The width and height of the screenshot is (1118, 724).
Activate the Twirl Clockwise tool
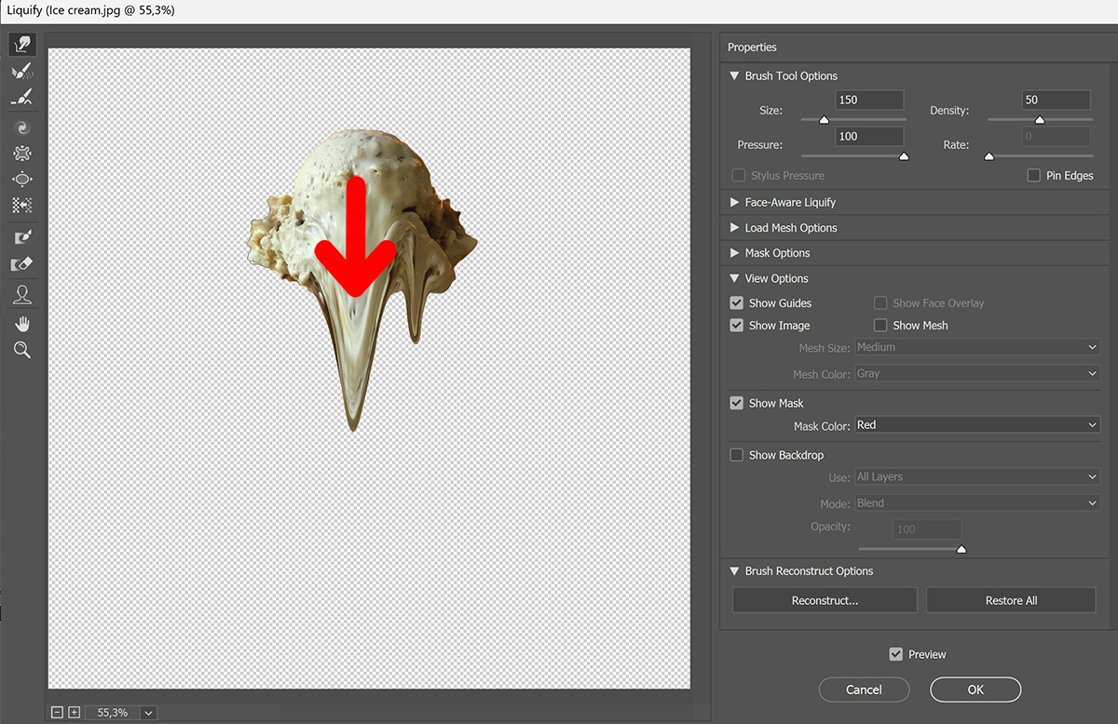click(x=21, y=127)
